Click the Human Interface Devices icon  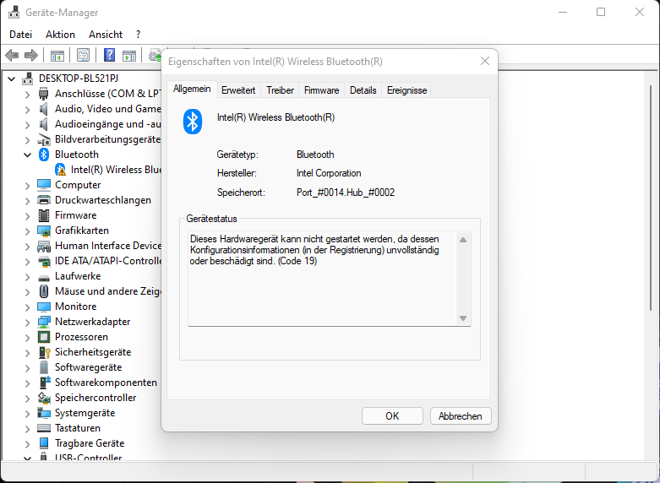[44, 246]
